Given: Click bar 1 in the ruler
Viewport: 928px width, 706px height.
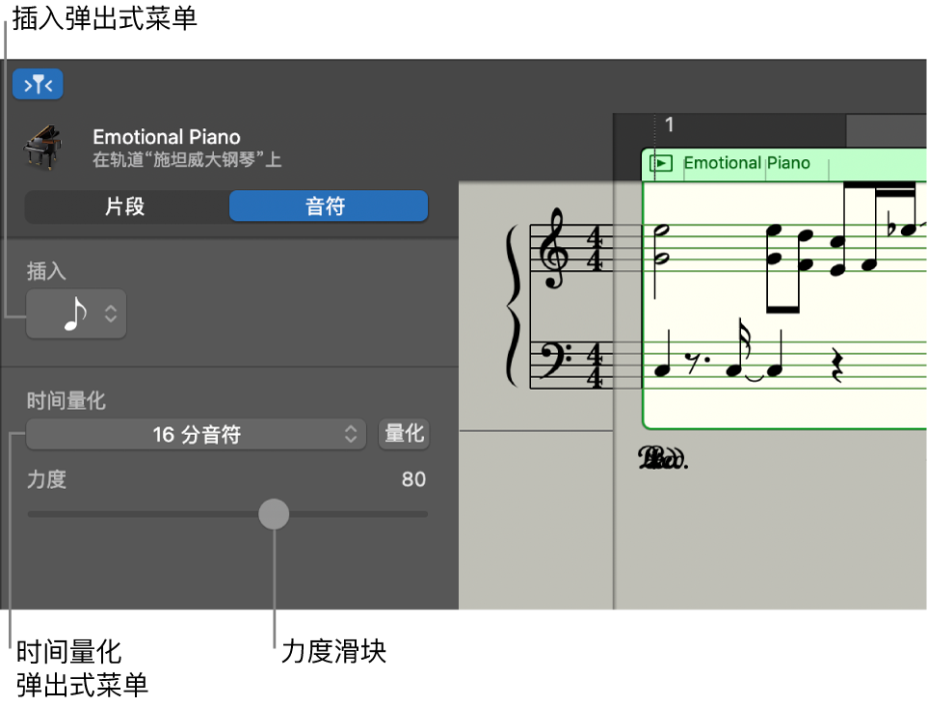Looking at the screenshot, I should [x=670, y=125].
